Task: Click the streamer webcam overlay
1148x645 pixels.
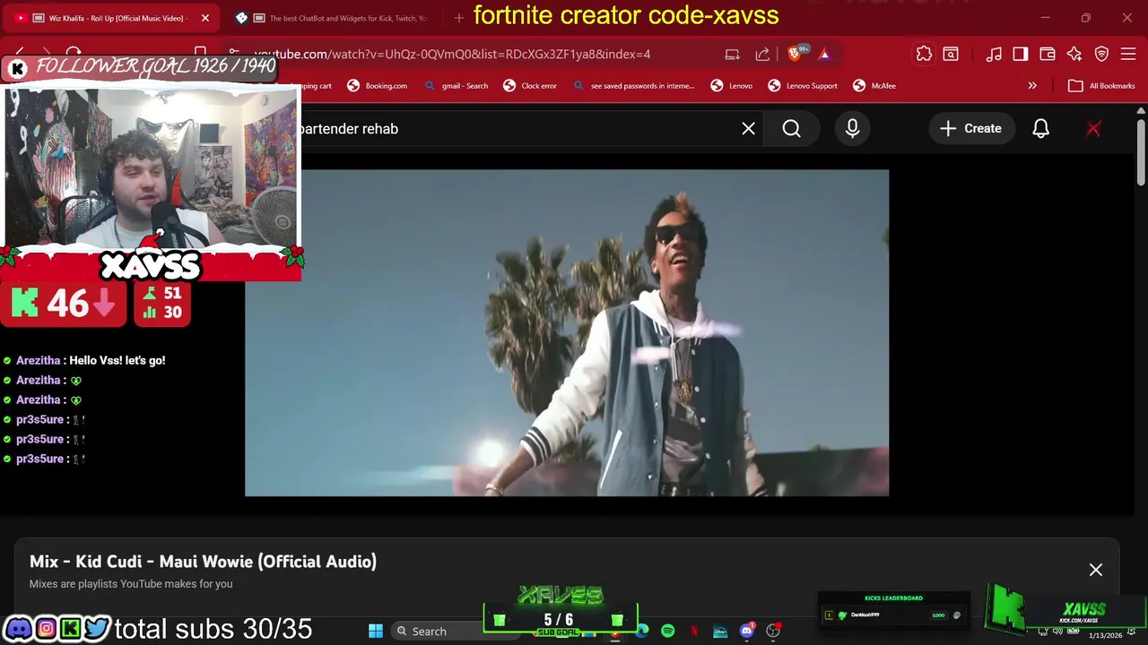Action: coord(151,168)
